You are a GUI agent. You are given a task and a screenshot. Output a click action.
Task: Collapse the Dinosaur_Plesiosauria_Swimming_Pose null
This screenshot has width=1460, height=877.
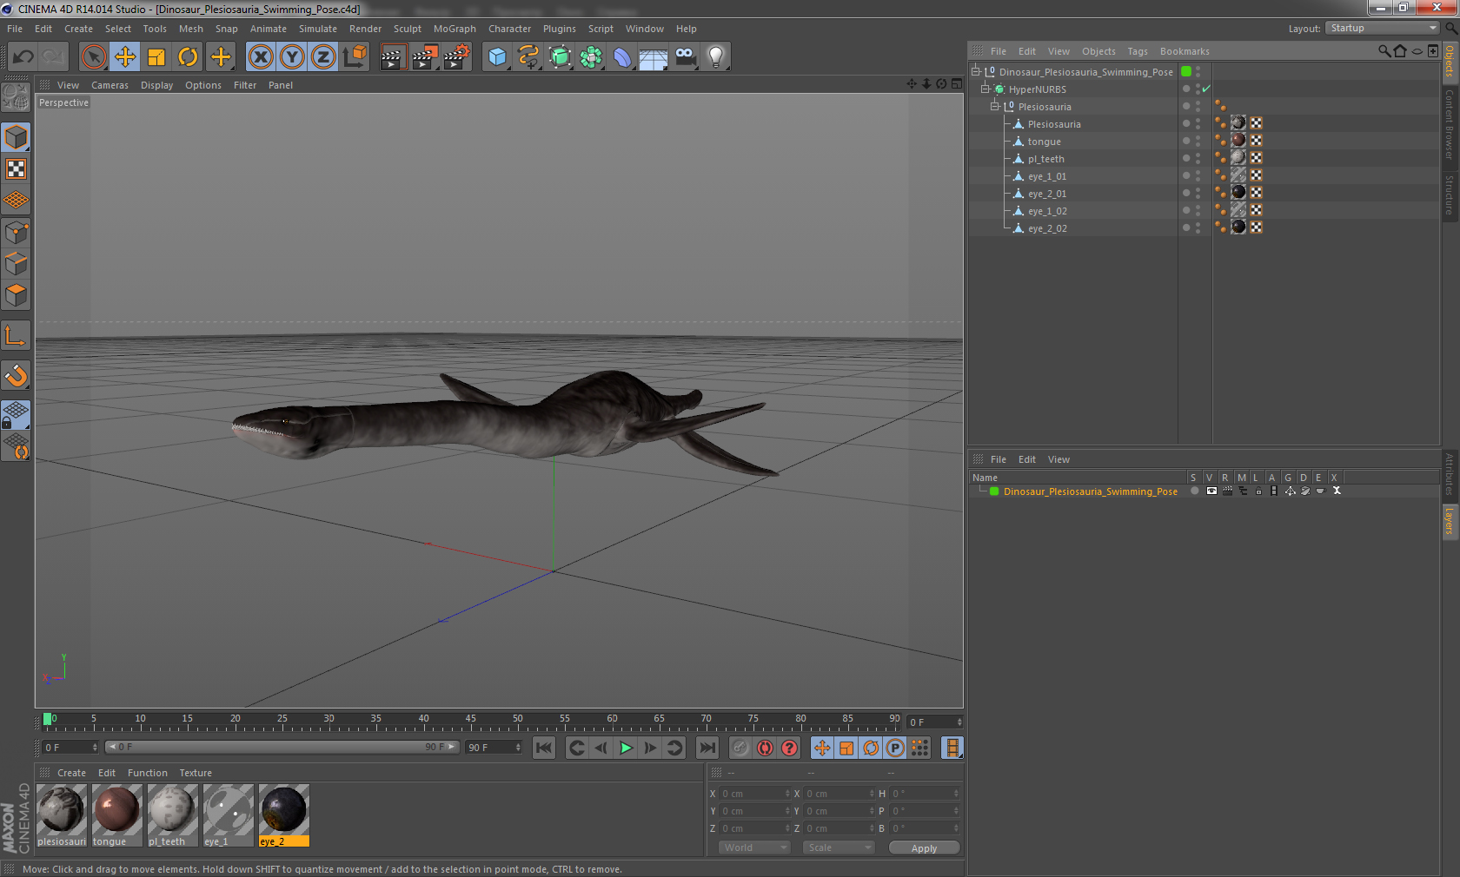976,72
